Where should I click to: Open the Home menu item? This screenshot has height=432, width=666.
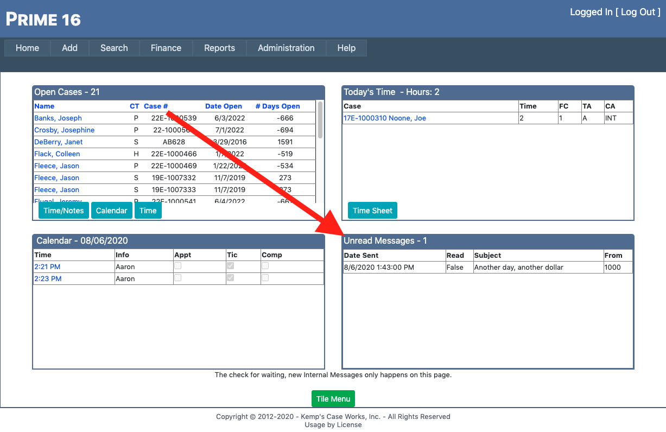coord(27,48)
